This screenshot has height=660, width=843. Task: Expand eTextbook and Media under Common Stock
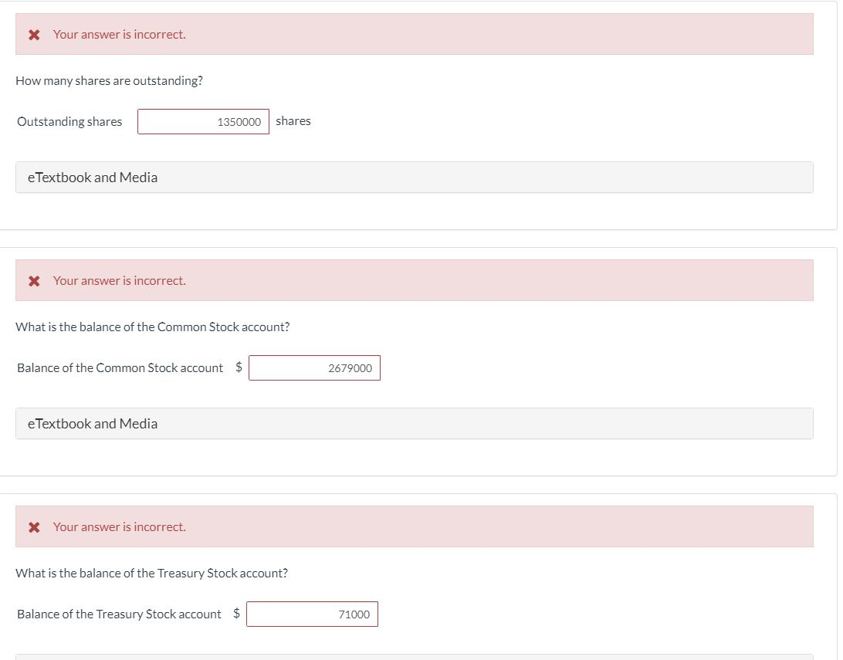tap(414, 424)
